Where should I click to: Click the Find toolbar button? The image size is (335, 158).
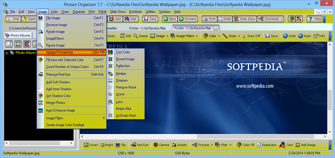coord(13,19)
